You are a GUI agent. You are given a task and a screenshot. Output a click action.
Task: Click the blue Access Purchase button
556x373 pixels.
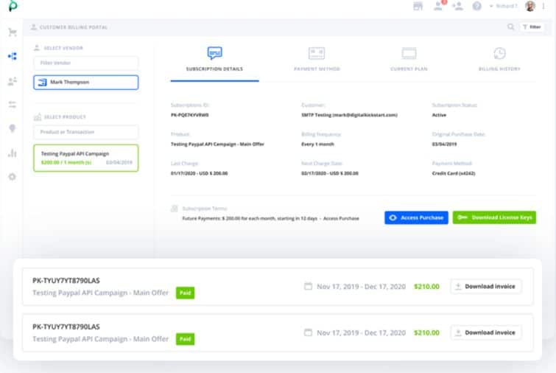pyautogui.click(x=416, y=217)
